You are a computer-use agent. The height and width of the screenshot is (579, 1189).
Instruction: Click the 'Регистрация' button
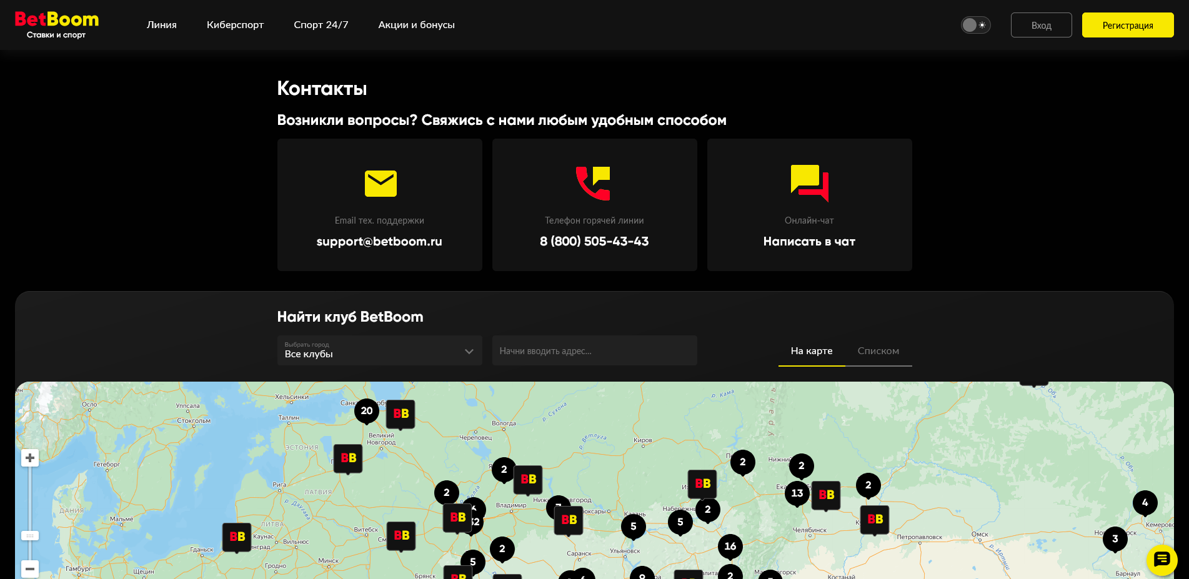(x=1127, y=25)
